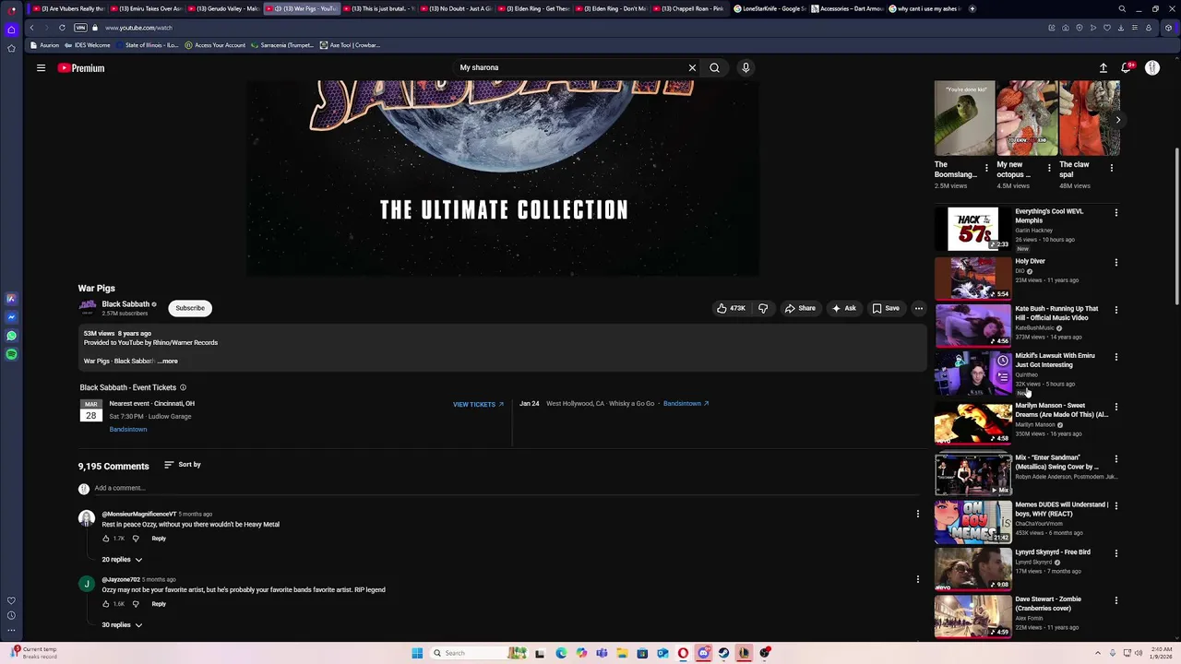1181x664 pixels.
Task: Switch to the Accessories Dart Armoury tab
Action: pos(846,8)
